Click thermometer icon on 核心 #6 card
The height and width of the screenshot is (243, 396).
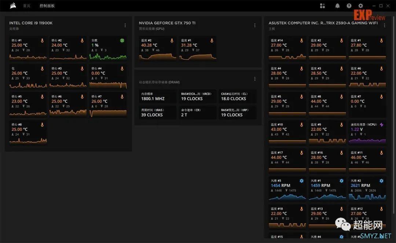point(82,96)
